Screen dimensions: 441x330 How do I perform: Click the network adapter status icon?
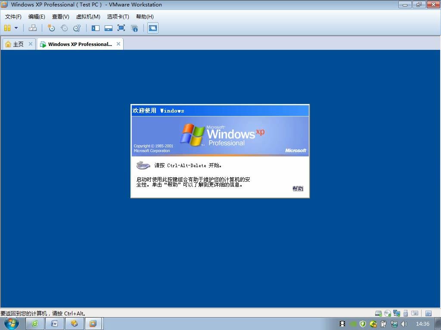[397, 313]
